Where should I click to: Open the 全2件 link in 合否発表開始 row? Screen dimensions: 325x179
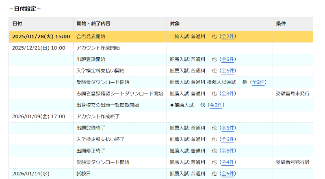[227, 36]
